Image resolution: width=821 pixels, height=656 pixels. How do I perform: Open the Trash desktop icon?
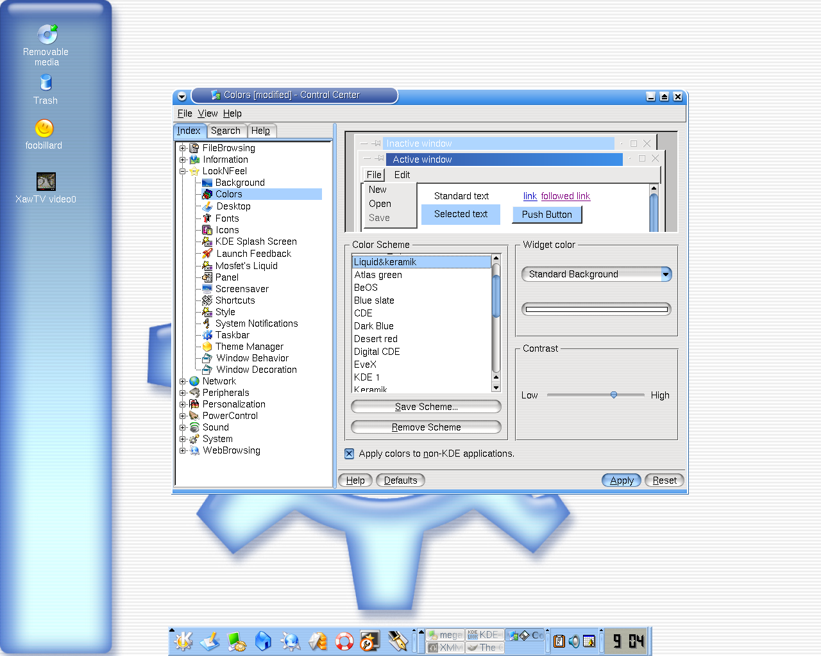[x=46, y=89]
